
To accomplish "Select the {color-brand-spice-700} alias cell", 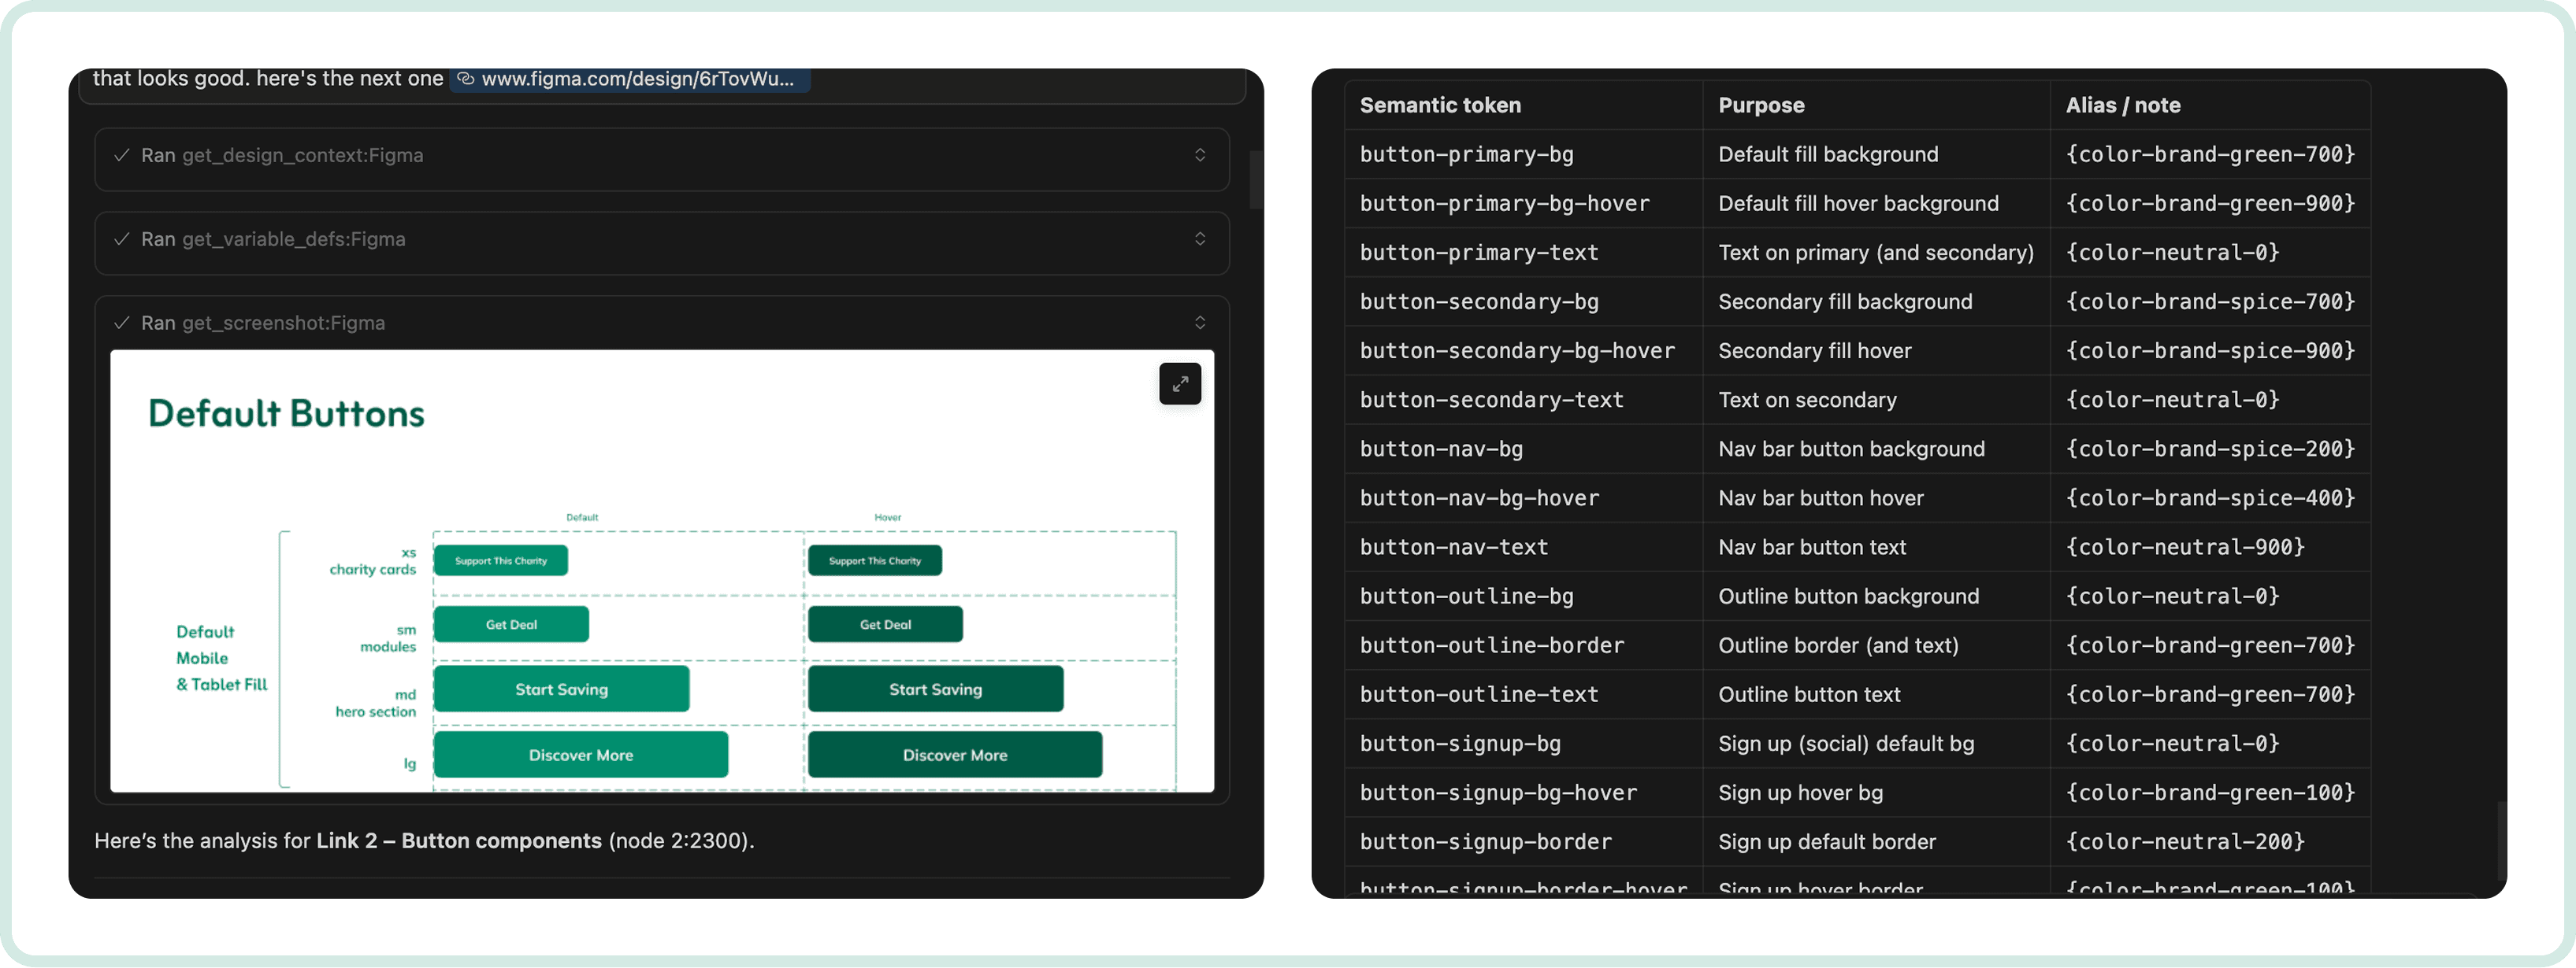I will coord(2209,301).
